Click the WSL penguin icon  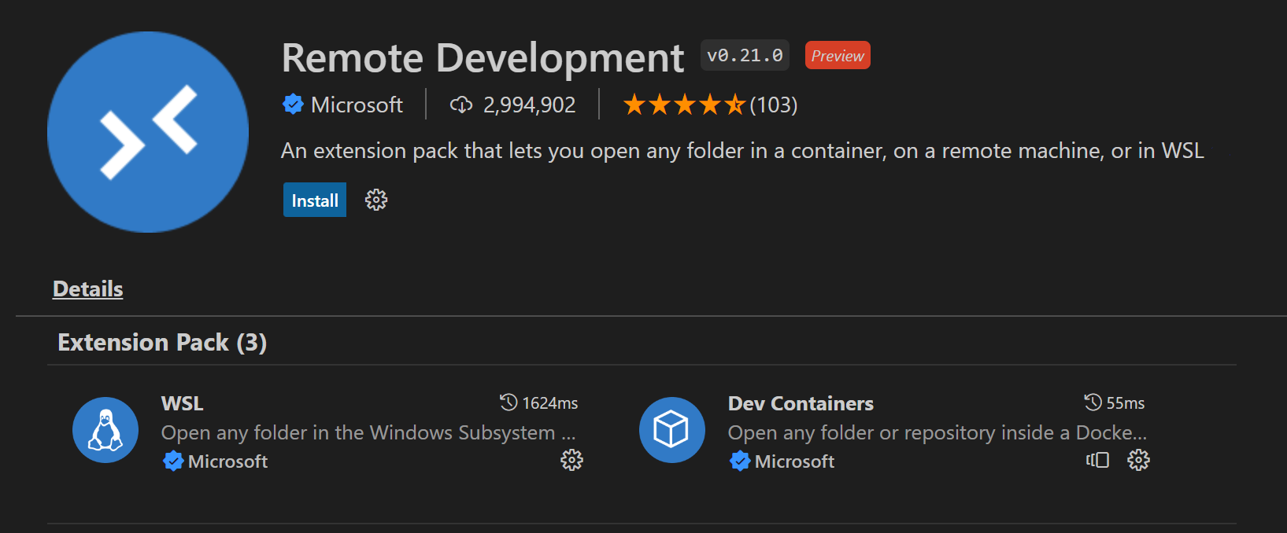[x=105, y=430]
